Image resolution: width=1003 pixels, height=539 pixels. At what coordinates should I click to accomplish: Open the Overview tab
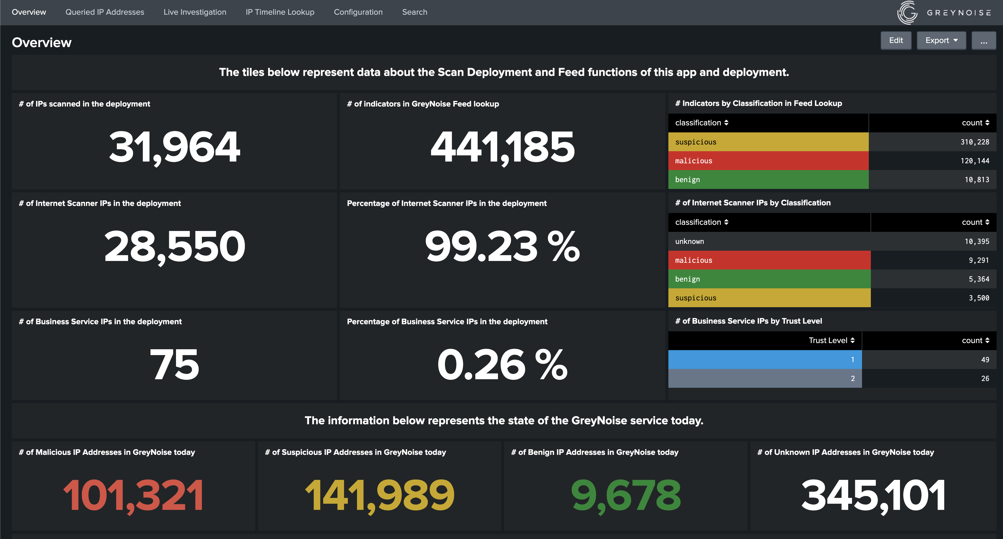[29, 12]
